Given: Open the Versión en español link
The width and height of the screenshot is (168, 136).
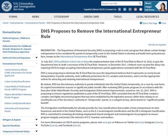Looking at the screenshot, I should 157,45.
